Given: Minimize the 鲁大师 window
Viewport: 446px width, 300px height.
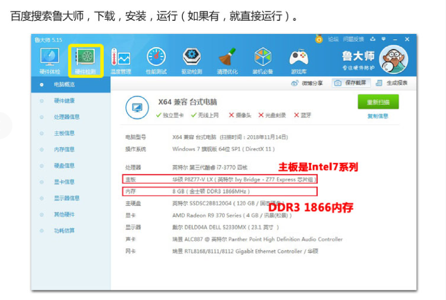Looking at the screenshot, I should coord(395,39).
